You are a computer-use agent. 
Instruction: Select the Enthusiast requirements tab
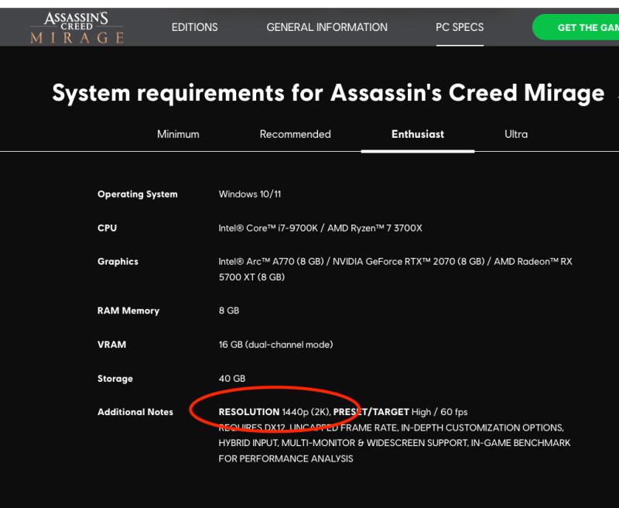tap(418, 134)
